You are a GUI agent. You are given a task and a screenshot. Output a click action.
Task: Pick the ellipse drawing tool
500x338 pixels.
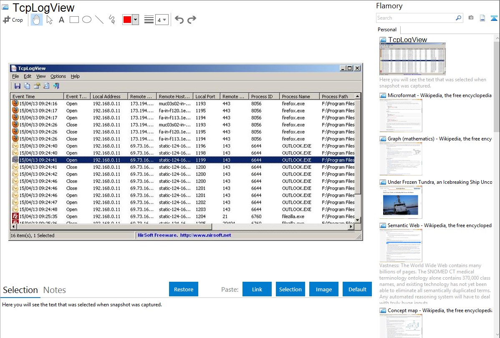[x=87, y=20]
